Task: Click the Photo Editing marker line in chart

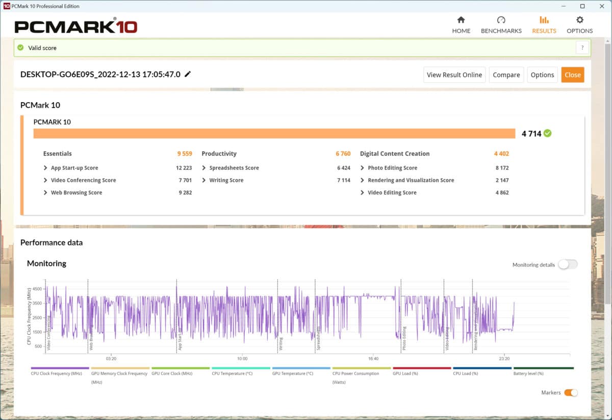Action: tap(401, 316)
